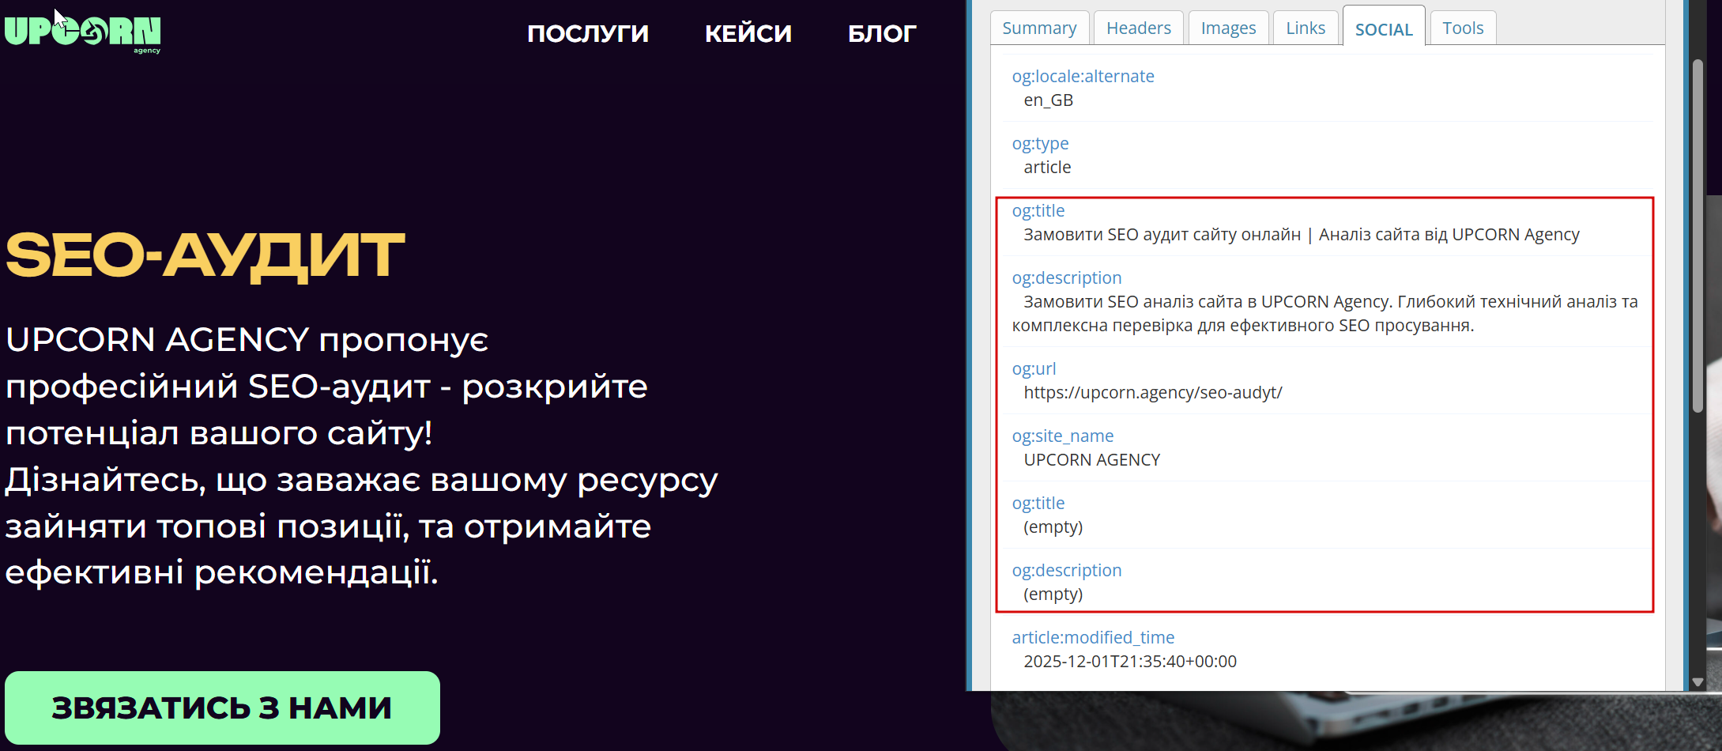Select the SOCIAL tab
The width and height of the screenshot is (1722, 751).
click(1384, 28)
